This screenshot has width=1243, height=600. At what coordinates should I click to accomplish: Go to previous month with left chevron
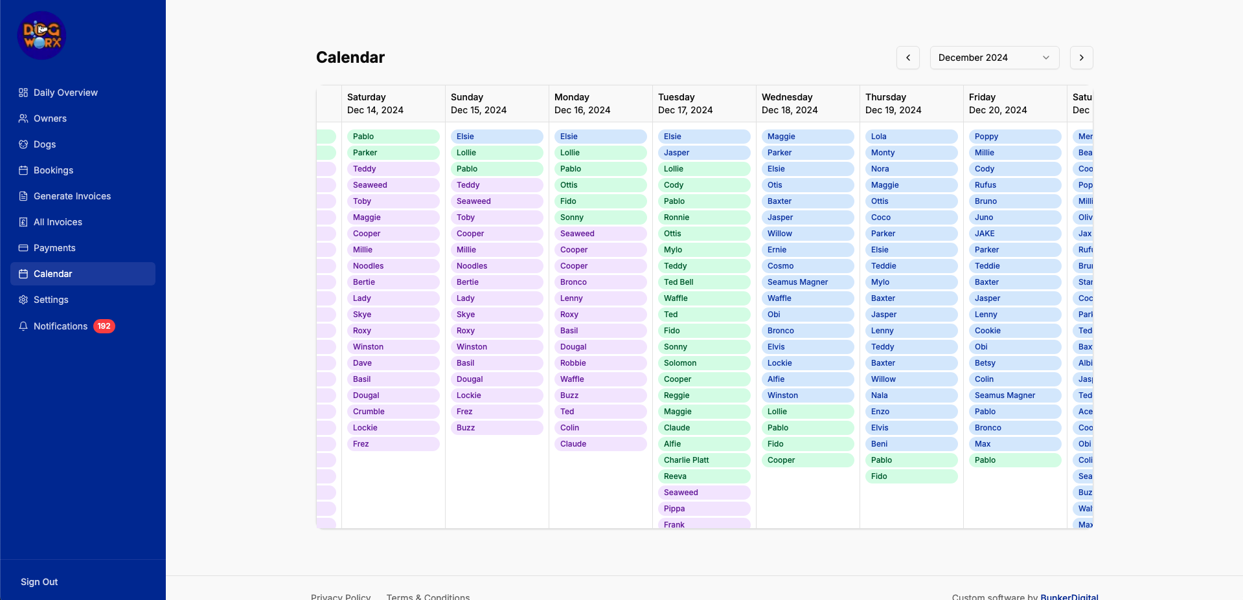(907, 58)
